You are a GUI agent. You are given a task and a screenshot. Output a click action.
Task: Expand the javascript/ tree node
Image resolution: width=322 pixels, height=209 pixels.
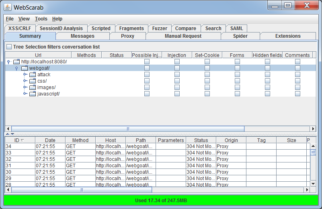click(x=25, y=93)
